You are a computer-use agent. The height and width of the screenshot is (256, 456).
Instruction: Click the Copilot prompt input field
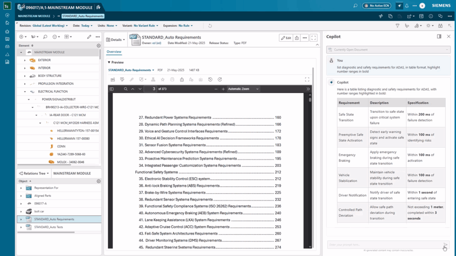click(x=383, y=244)
